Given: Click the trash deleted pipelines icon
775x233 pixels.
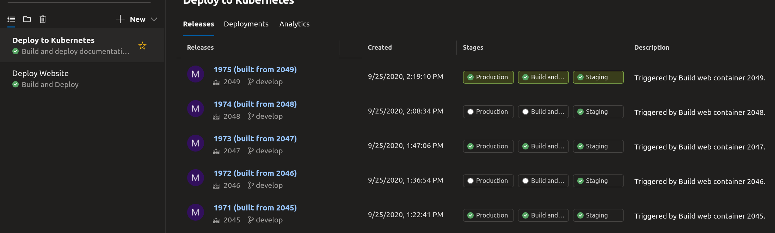Looking at the screenshot, I should [43, 19].
